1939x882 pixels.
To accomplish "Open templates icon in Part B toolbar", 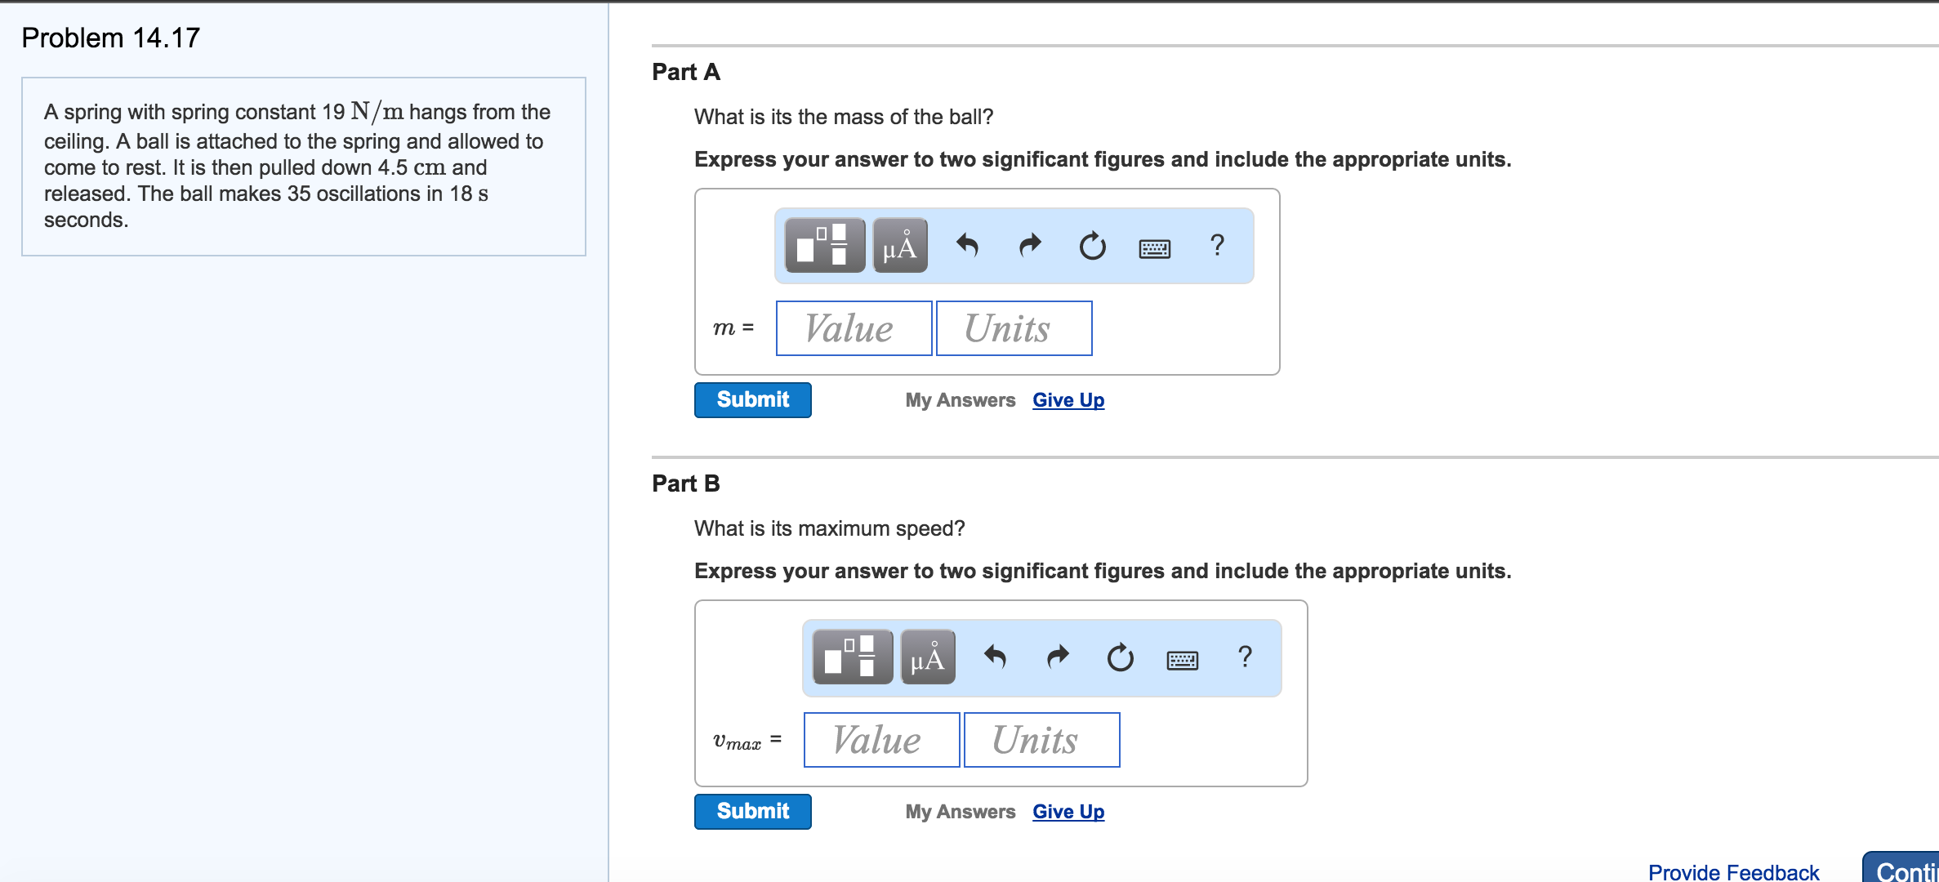I will (852, 657).
